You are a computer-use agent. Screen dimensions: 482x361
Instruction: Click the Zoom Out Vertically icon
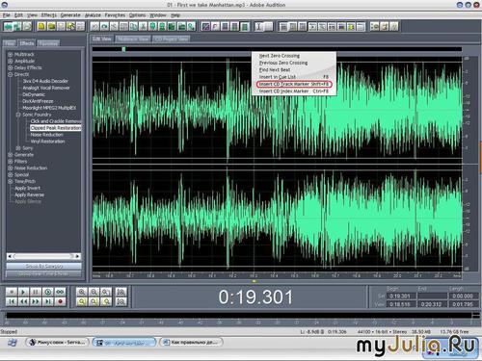121,301
